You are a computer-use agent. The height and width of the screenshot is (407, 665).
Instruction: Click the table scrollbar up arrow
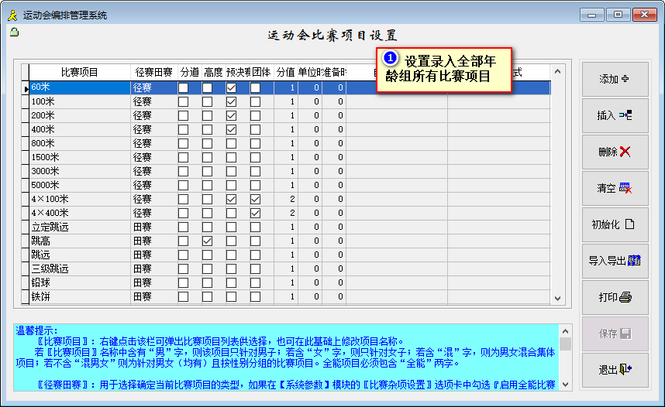557,72
